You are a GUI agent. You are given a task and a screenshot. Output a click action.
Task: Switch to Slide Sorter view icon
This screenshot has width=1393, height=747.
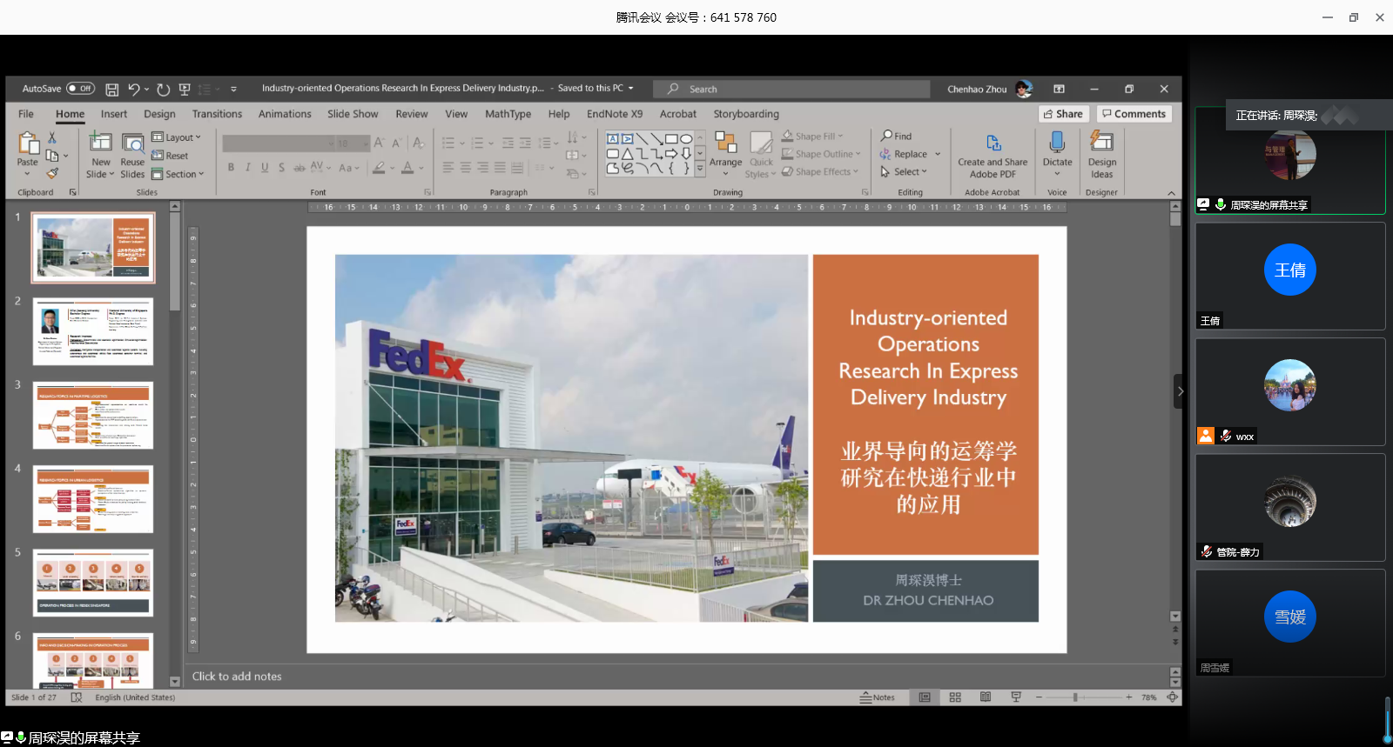[955, 697]
